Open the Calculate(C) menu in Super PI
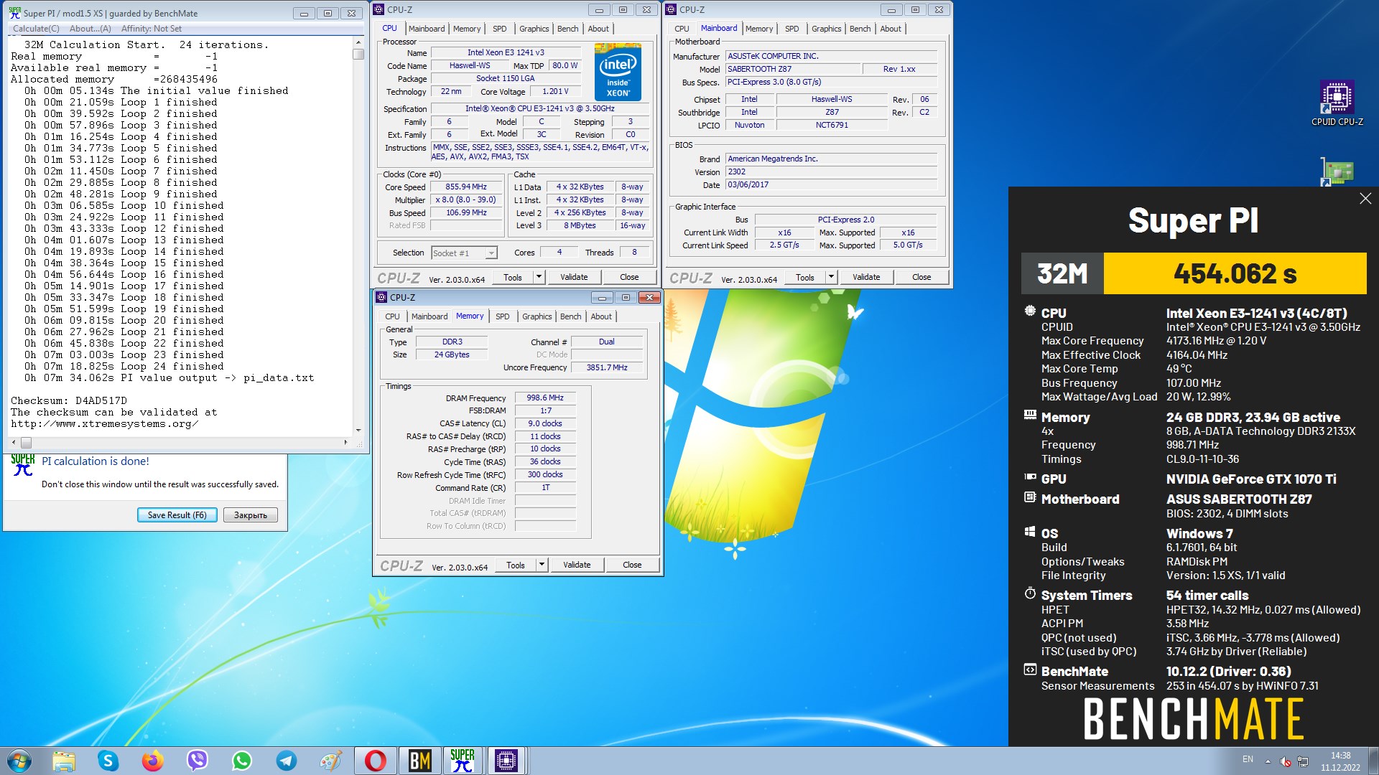 pos(36,29)
